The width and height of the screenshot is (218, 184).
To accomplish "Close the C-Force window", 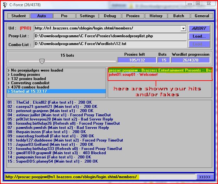I will click(209, 4).
